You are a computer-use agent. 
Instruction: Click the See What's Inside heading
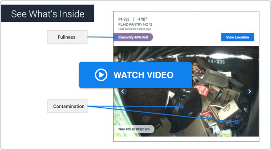tap(47, 14)
